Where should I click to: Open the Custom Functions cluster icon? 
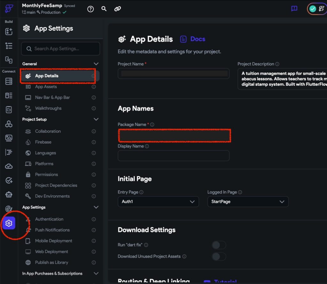(9, 124)
